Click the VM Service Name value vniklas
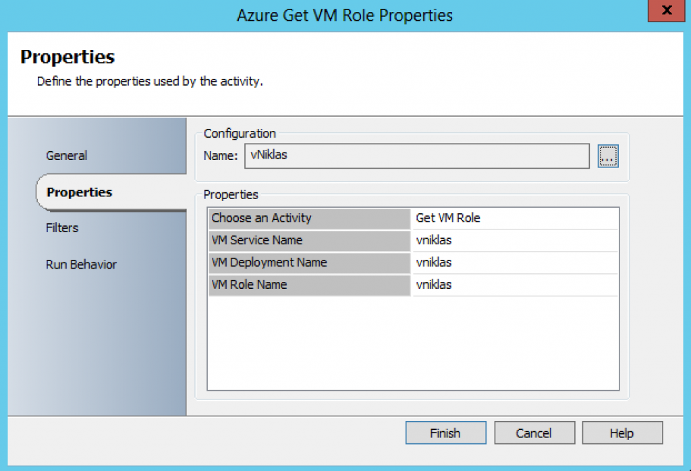The image size is (691, 471). click(515, 241)
